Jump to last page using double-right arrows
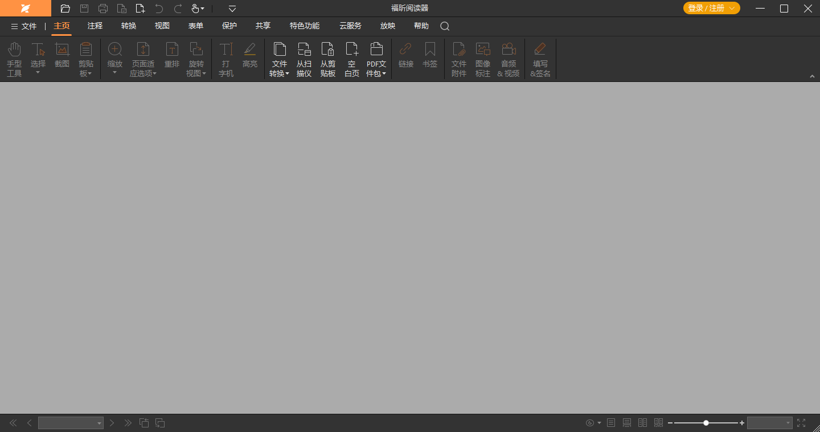 coord(128,423)
